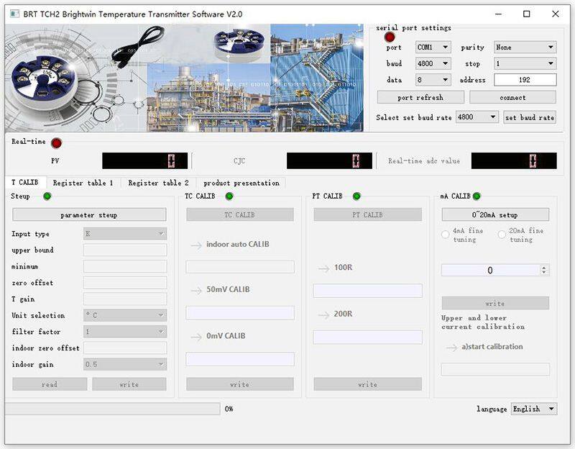Viewport: 575px width, 449px height.
Task: Click the address input field showing 192
Action: coord(524,80)
